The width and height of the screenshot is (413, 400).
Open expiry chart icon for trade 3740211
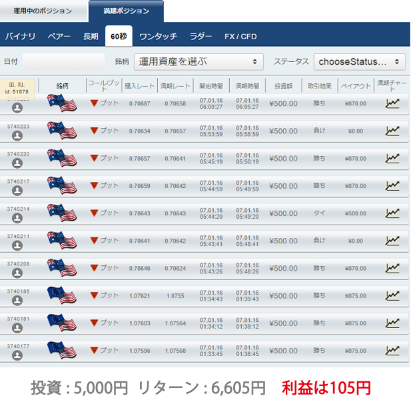tap(392, 241)
